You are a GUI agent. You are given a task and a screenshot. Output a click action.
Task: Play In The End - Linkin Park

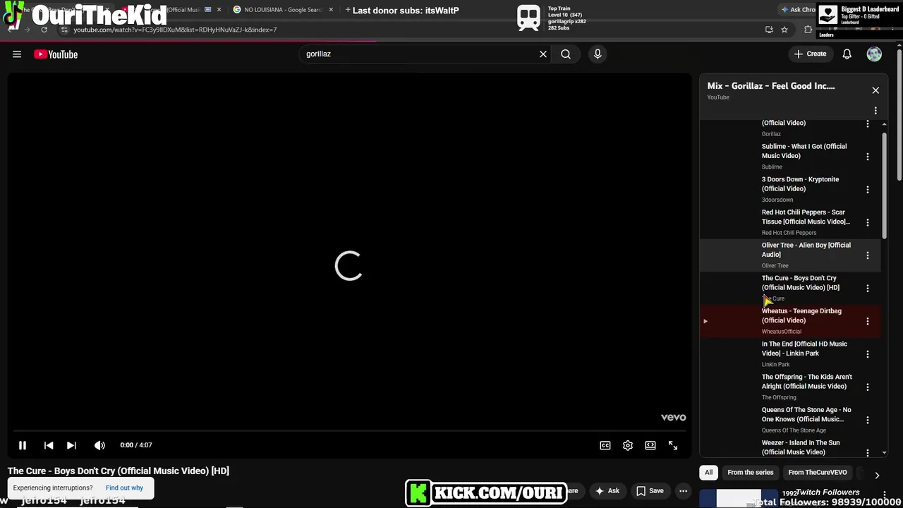[x=790, y=353]
